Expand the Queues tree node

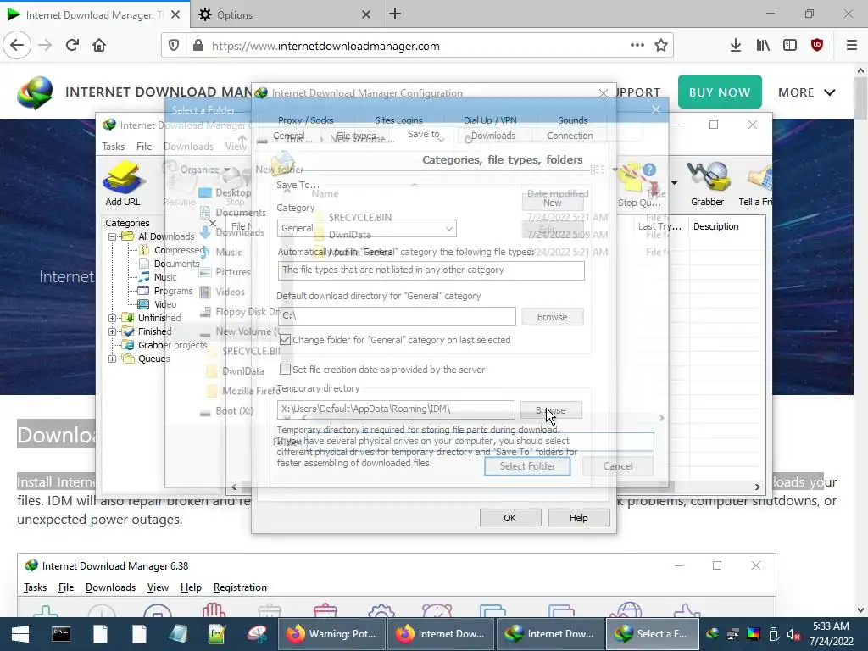tap(113, 359)
